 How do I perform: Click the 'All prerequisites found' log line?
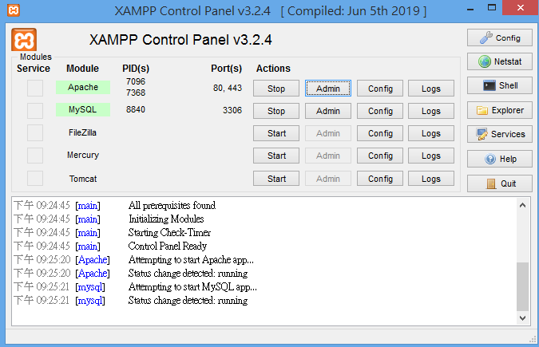point(172,206)
